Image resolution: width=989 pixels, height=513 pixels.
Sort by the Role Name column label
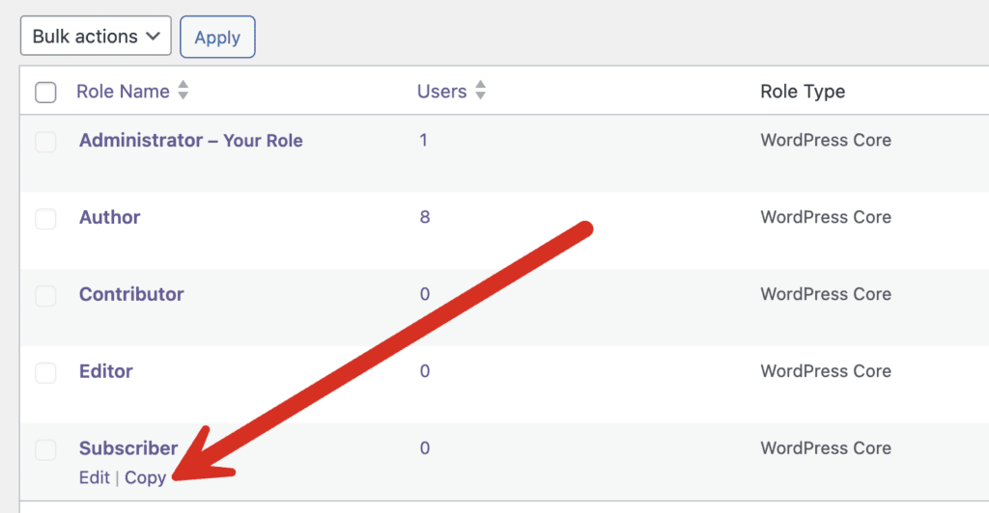pos(123,92)
